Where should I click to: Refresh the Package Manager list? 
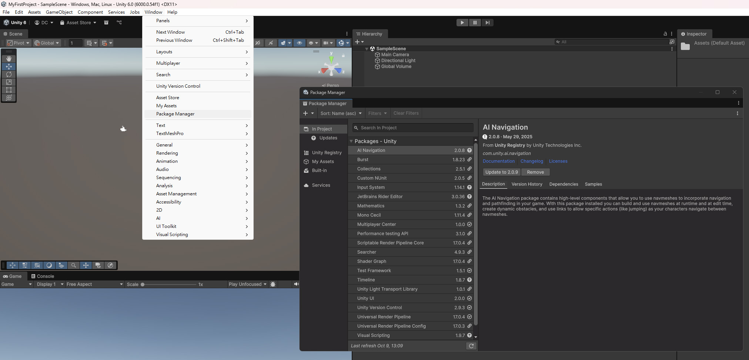(x=471, y=346)
